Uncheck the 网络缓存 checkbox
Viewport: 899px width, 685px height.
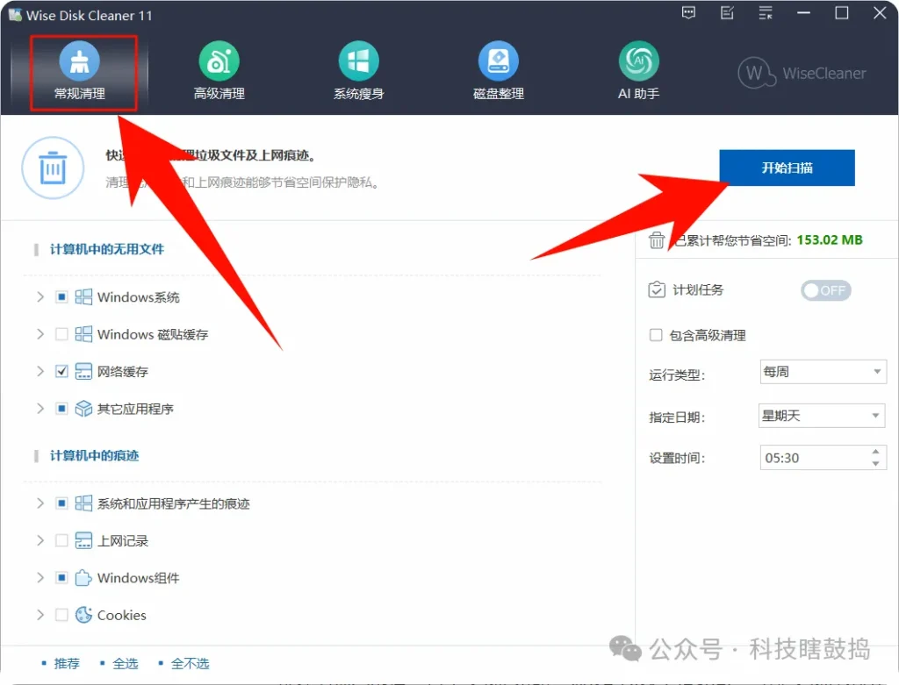[x=61, y=371]
